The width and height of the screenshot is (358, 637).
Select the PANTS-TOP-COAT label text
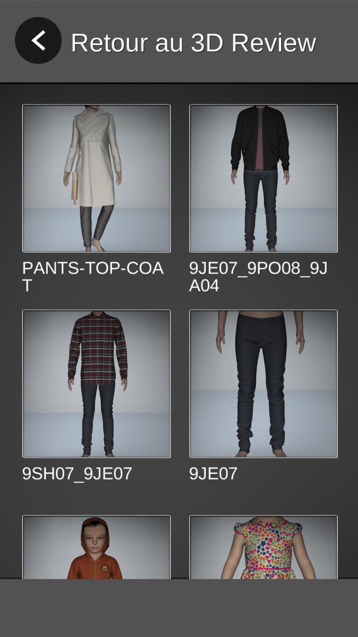(x=93, y=277)
